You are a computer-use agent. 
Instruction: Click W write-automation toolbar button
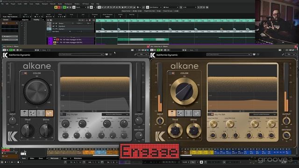(x=67, y=7)
